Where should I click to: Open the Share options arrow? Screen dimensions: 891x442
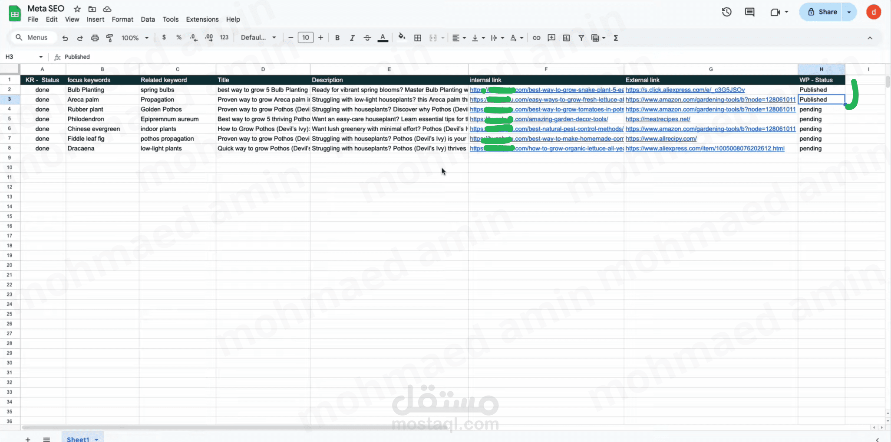849,12
